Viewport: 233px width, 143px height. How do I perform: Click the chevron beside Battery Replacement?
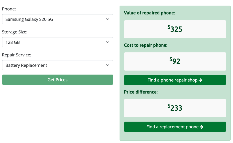point(108,65)
